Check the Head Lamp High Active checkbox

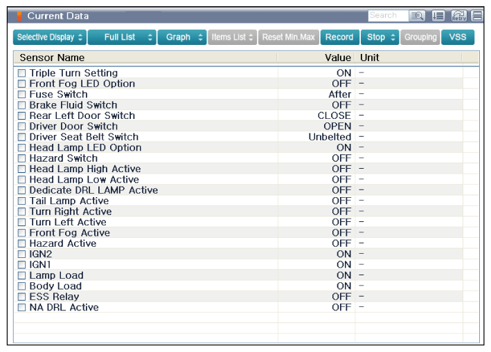point(21,169)
